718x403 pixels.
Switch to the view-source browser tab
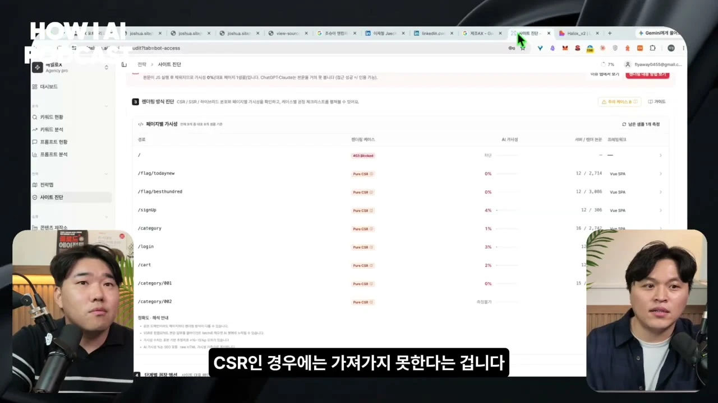pos(288,34)
